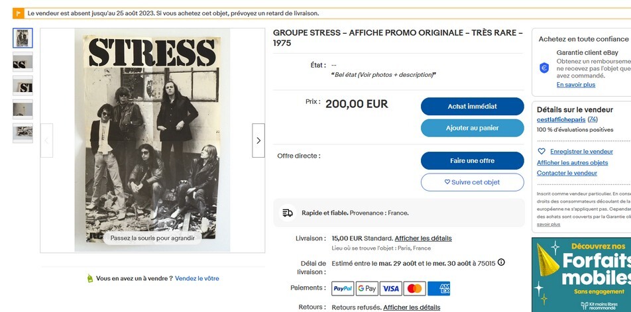
Task: Select the first poster thumbnail
Action: point(23,38)
